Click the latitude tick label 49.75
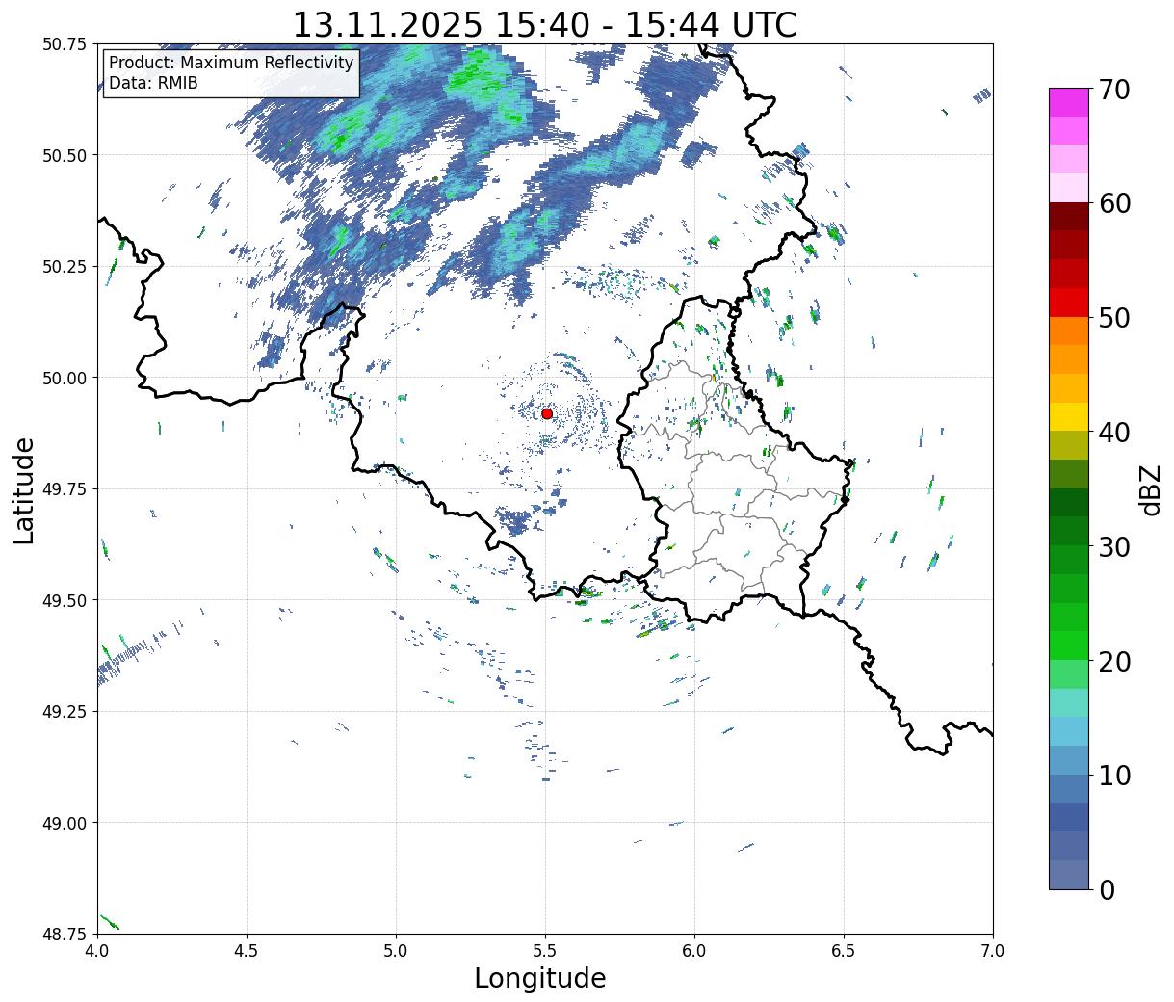1174x1002 pixels. tap(65, 489)
